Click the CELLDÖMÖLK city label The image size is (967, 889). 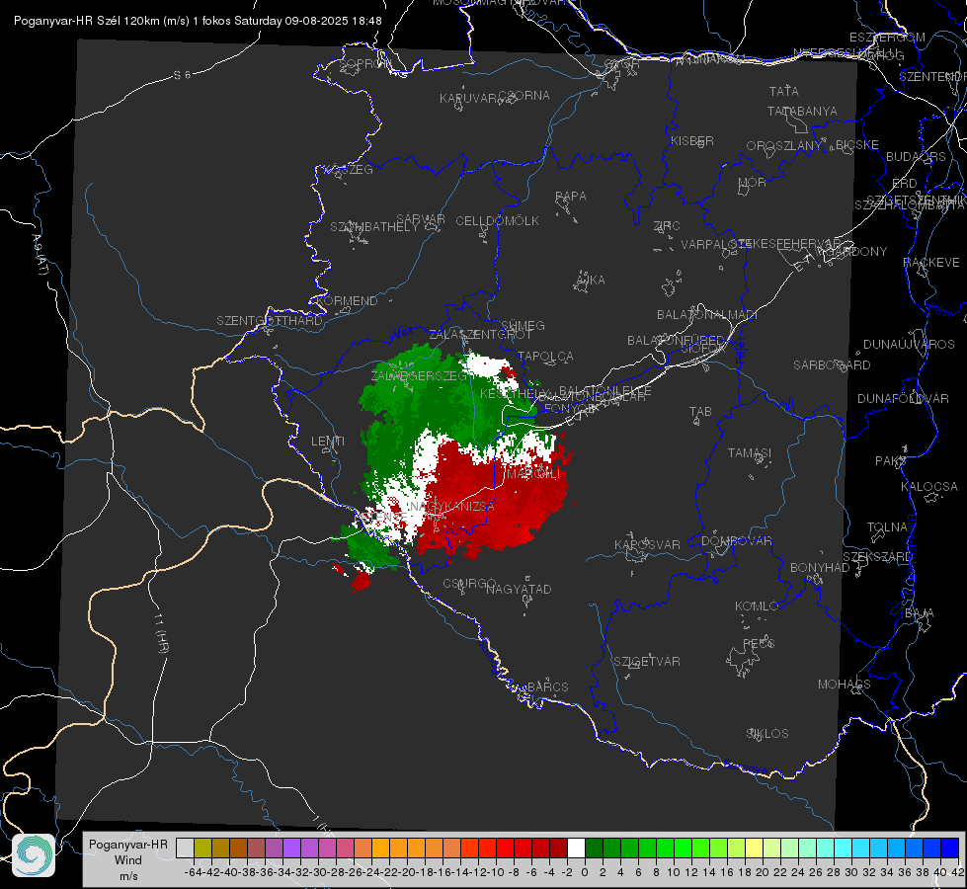click(x=497, y=221)
